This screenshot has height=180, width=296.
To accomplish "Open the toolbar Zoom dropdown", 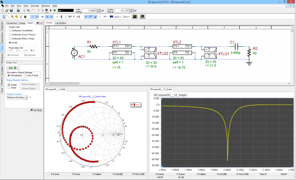I will click(x=126, y=17).
